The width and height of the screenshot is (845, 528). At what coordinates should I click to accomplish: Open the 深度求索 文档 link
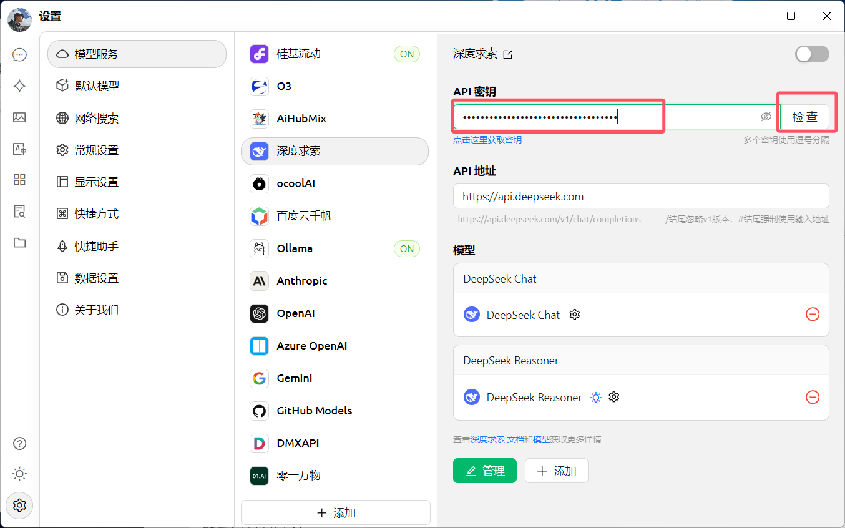tap(497, 439)
